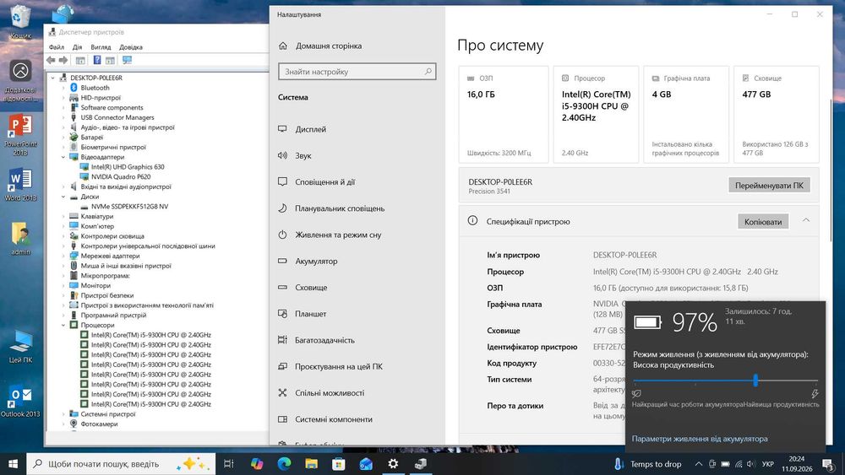This screenshot has width=845, height=475.
Task: Open Copilot from the taskbar
Action: click(x=257, y=464)
